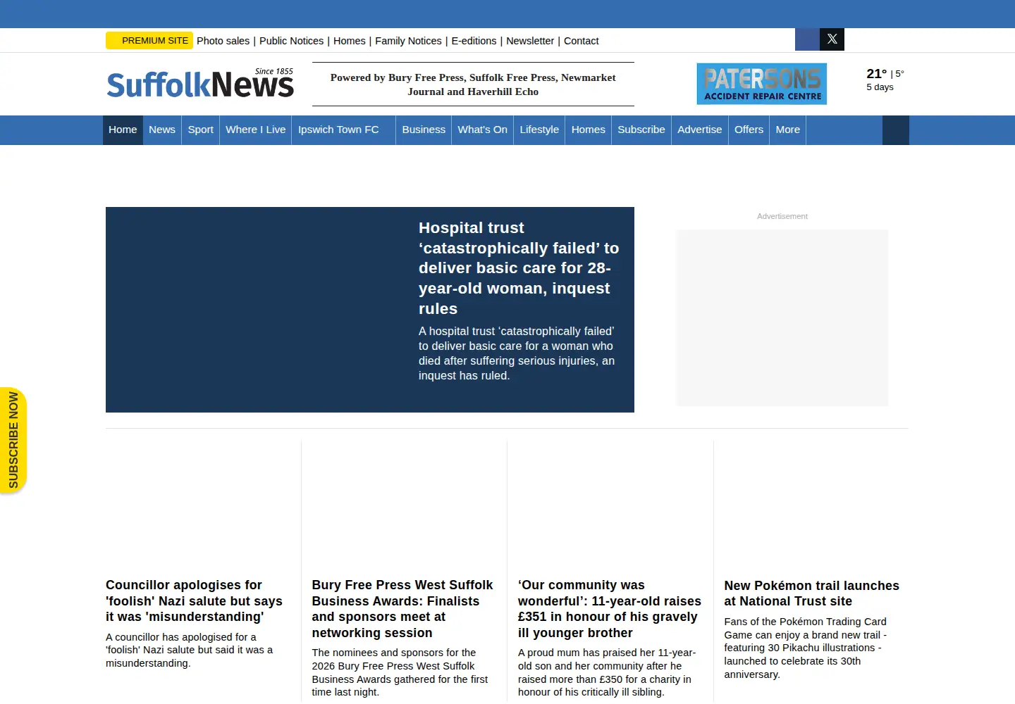Open Newsletter link

(x=530, y=41)
